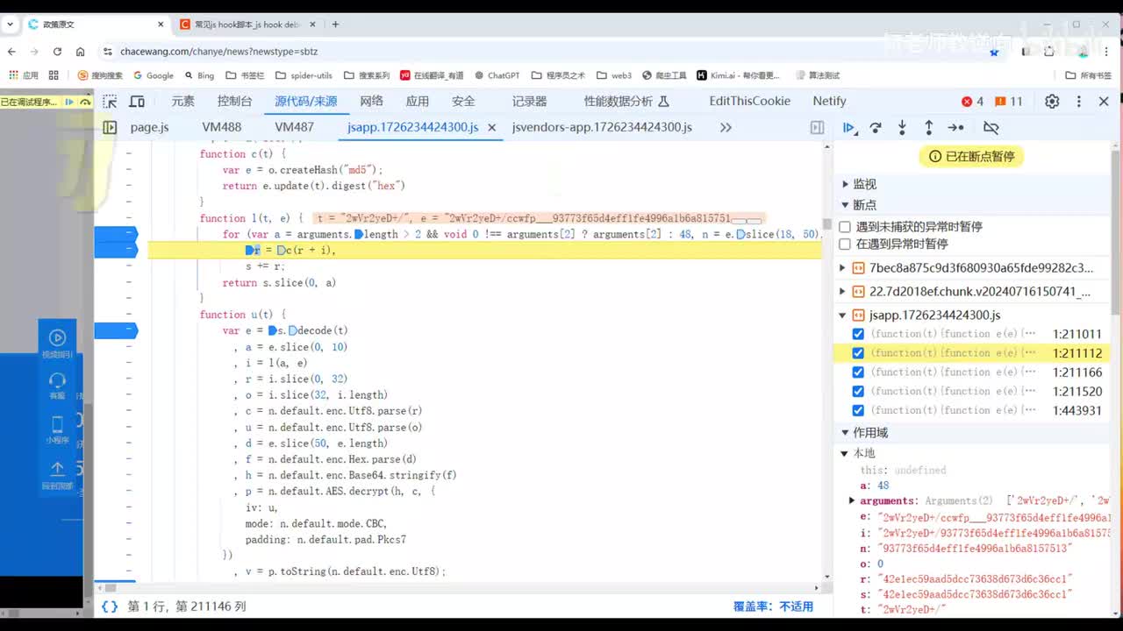
Task: Open DevTools more options menu
Action: 1079,102
